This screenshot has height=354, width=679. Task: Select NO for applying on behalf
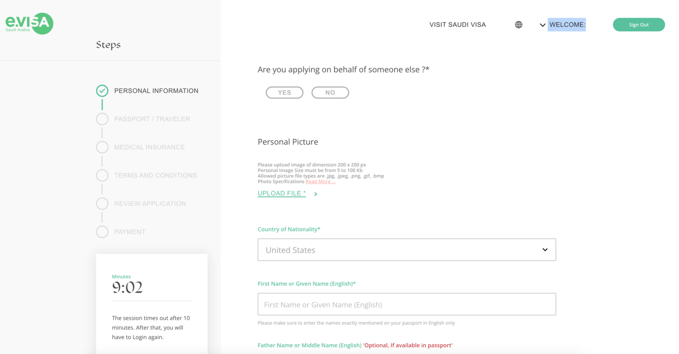[330, 93]
